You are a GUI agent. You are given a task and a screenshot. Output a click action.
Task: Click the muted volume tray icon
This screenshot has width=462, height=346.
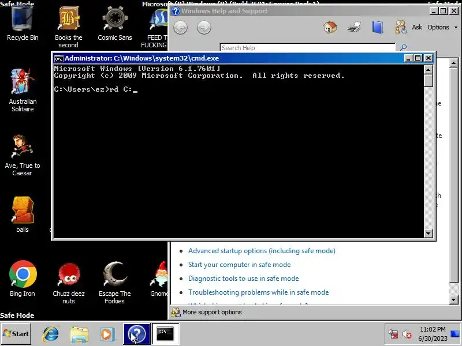tap(407, 334)
